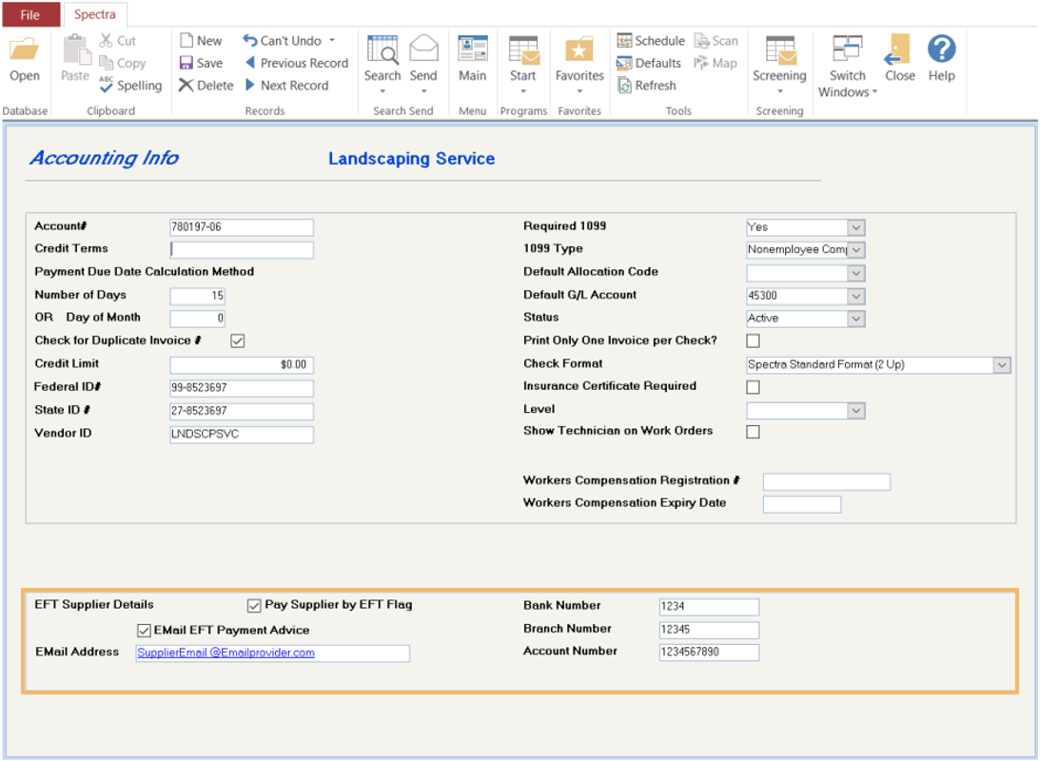Screen dimensions: 1040x761
Task: Click the Branch Number field
Action: [x=709, y=630]
